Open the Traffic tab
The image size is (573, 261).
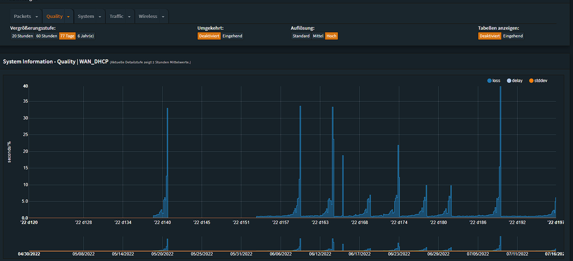(x=116, y=17)
